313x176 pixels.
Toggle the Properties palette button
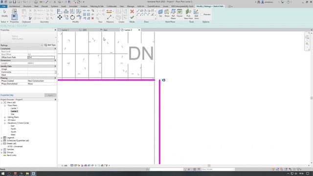[x=14, y=17]
